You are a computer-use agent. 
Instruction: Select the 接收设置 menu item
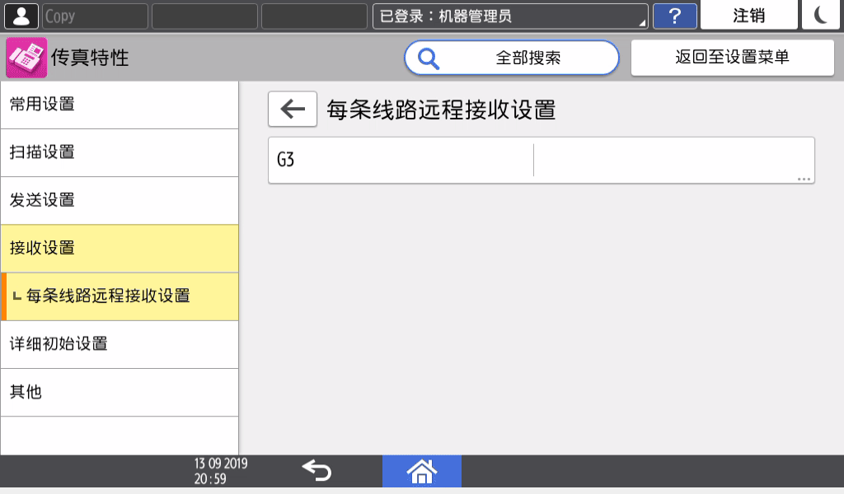point(120,248)
